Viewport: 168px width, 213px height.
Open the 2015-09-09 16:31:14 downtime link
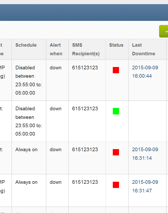pyautogui.click(x=145, y=154)
